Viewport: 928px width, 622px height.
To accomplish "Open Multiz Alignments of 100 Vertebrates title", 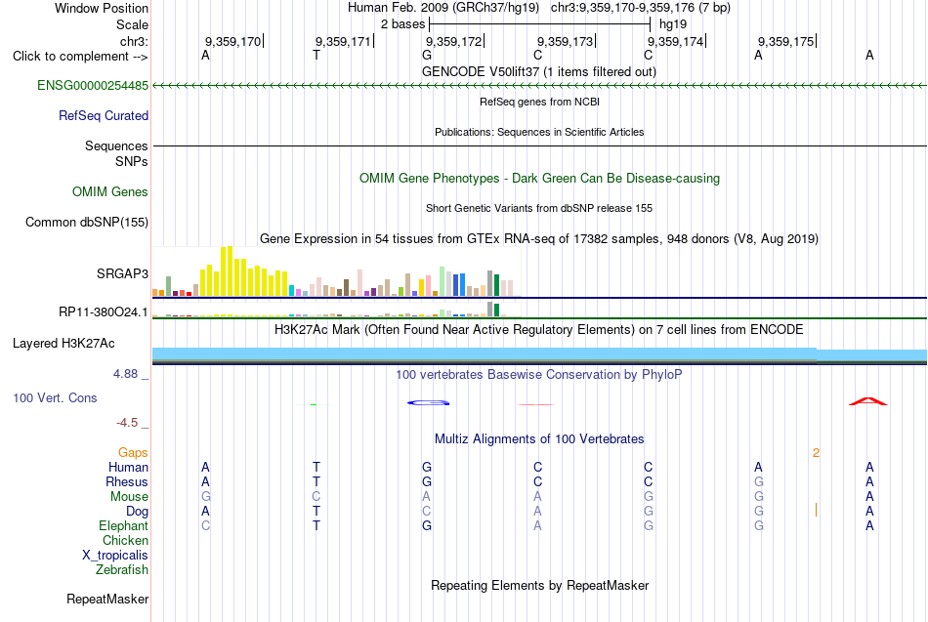I will 539,438.
